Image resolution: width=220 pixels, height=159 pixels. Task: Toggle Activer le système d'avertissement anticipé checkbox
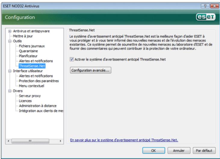pyautogui.click(x=72, y=59)
